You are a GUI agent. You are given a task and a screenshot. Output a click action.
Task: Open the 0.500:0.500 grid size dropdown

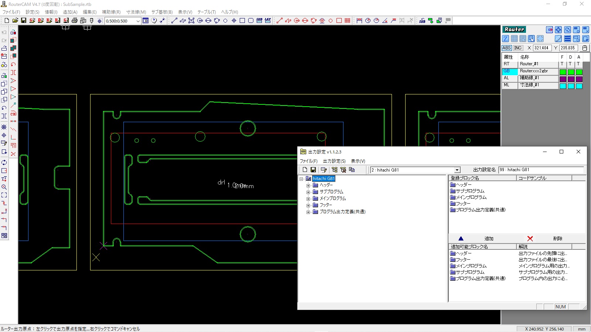(138, 21)
